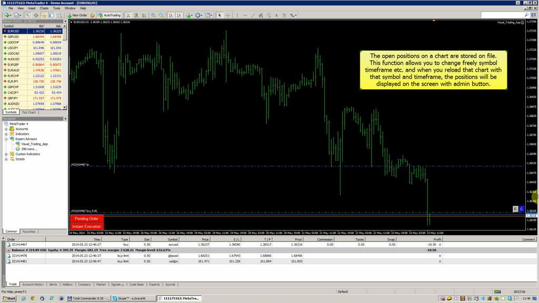
Task: Switch to Favorites tab in Navigator
Action: (x=29, y=231)
